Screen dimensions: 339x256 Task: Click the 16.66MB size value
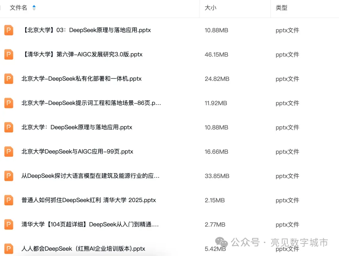[216, 152]
